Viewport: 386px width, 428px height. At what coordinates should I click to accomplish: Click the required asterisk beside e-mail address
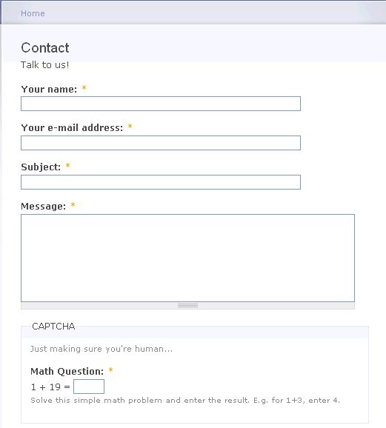click(x=130, y=127)
